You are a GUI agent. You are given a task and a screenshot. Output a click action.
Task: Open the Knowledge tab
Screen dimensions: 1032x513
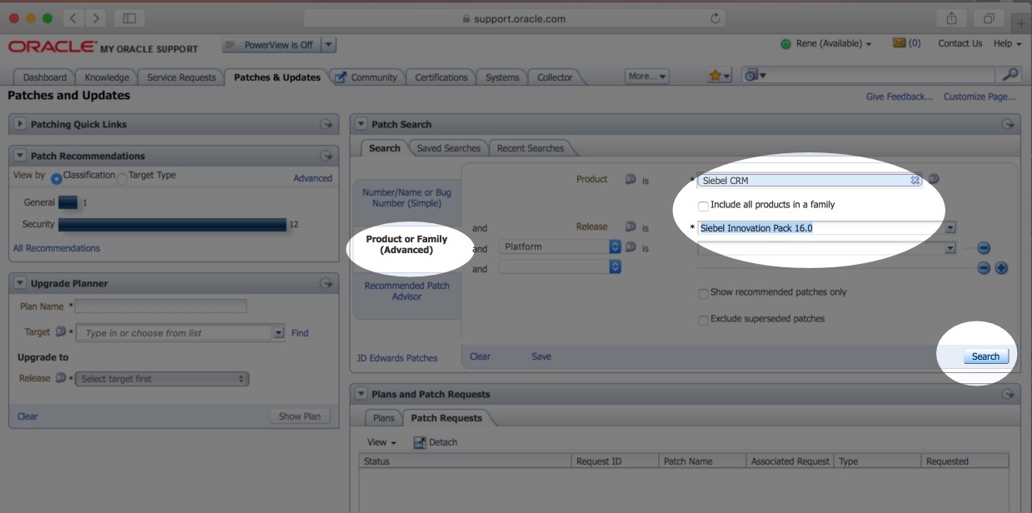click(x=107, y=77)
